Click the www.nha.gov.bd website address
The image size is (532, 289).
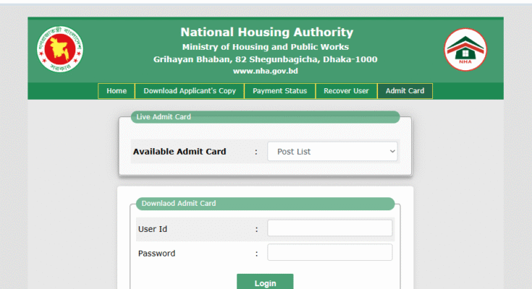click(x=266, y=71)
